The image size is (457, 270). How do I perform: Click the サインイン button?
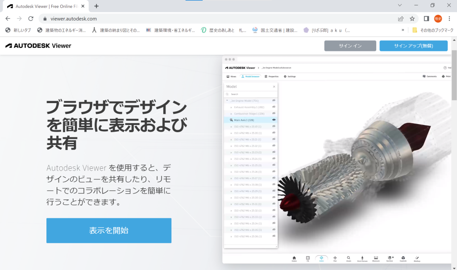pyautogui.click(x=350, y=46)
